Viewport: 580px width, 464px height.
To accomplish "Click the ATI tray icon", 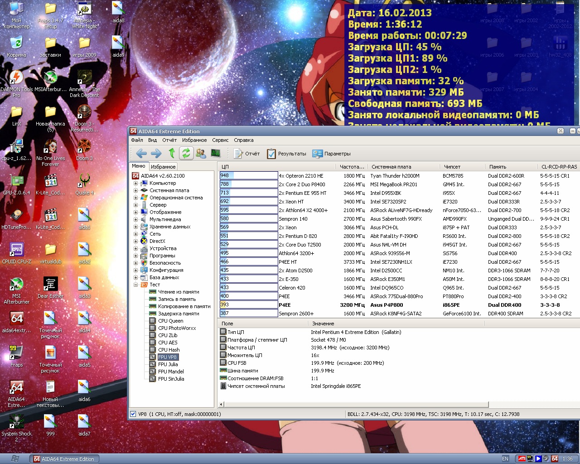I will click(522, 459).
